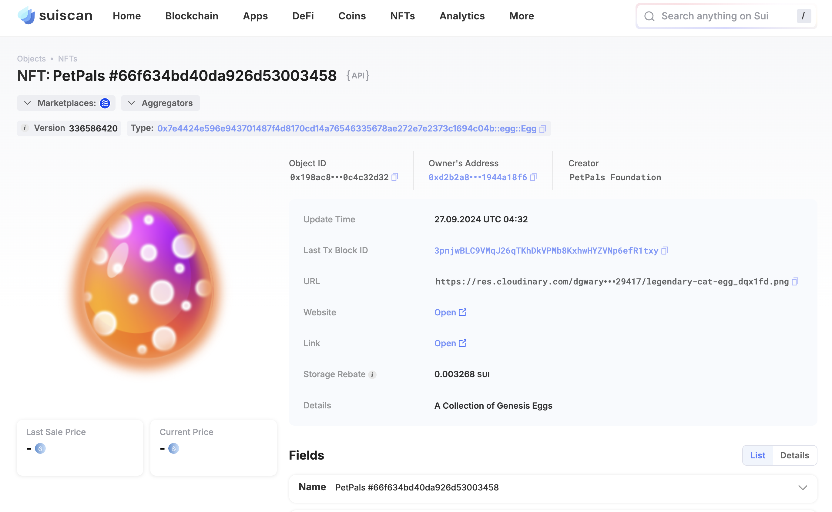Copy the owner's address
This screenshot has width=832, height=512.
pos(533,177)
